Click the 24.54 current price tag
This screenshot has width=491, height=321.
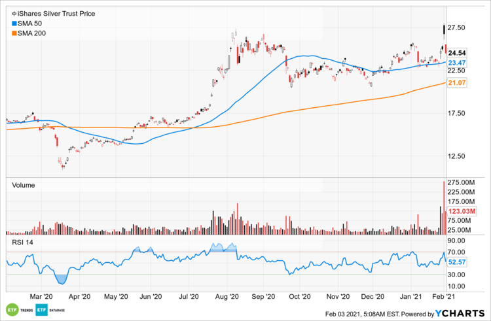457,53
